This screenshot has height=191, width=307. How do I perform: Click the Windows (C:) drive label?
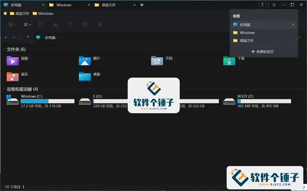coord(32,96)
